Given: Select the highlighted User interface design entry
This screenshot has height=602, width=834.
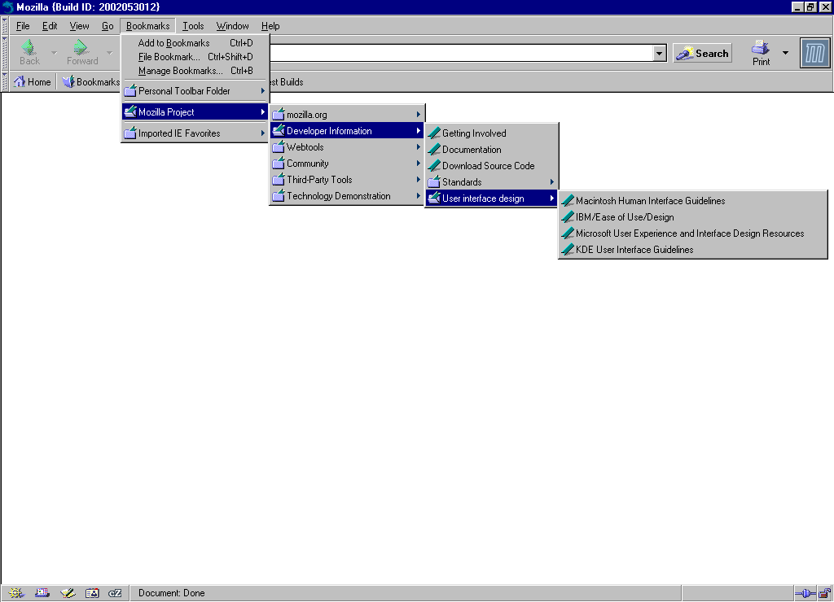Looking at the screenshot, I should pyautogui.click(x=491, y=198).
